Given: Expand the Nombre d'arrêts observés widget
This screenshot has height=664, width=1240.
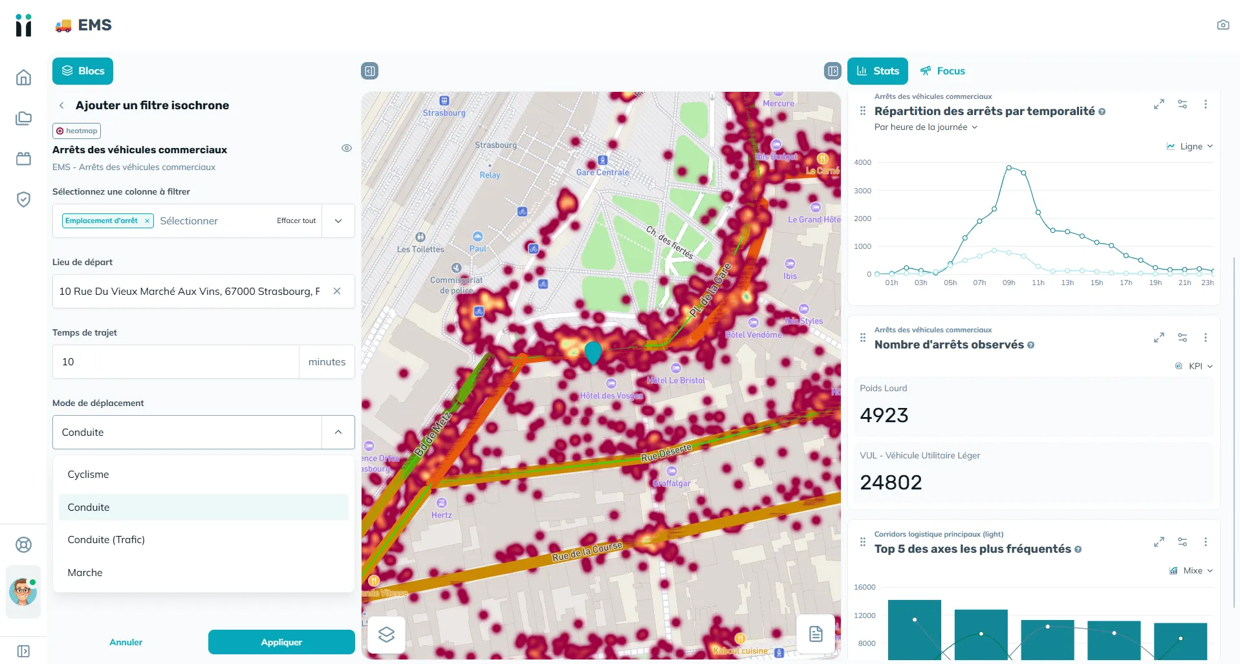Looking at the screenshot, I should pyautogui.click(x=1159, y=337).
